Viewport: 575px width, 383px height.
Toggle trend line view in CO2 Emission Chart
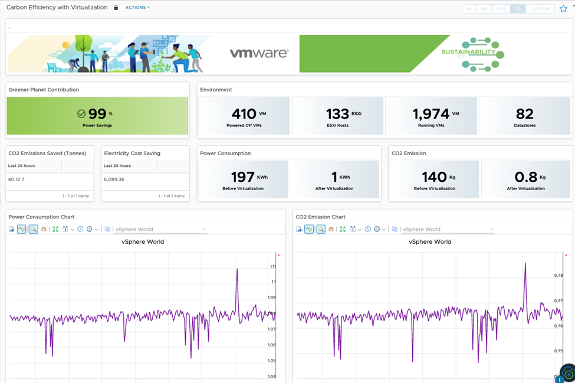pyautogui.click(x=309, y=229)
